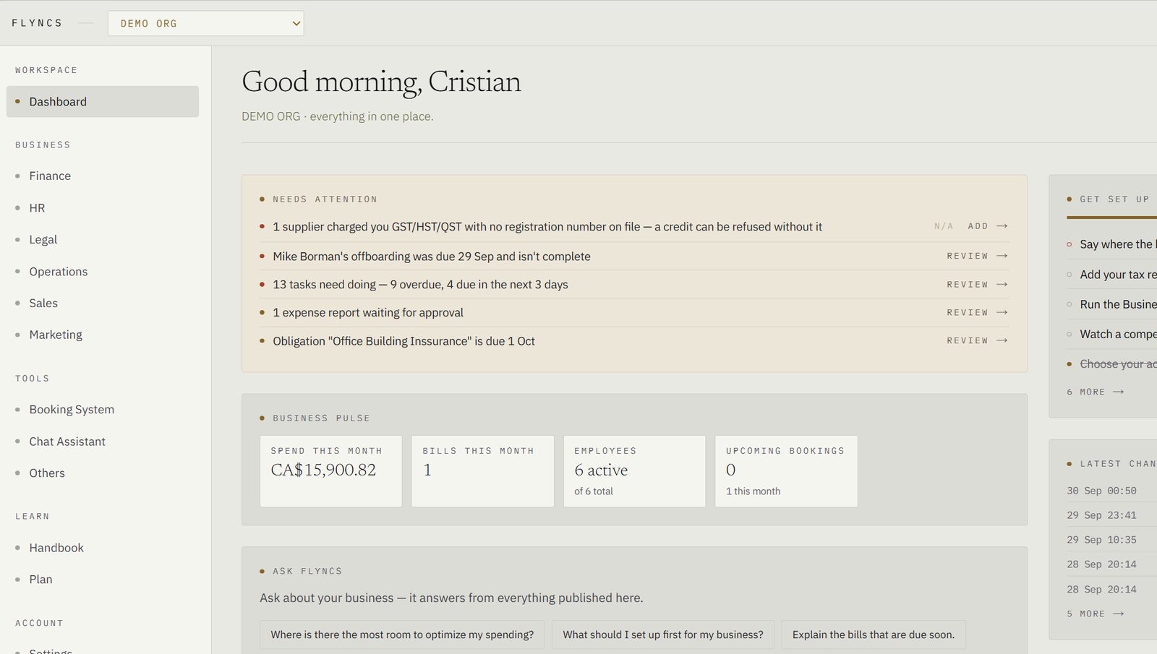Click ADD for the supplier registration number alert
Viewport: 1157px width, 654px height.
[978, 226]
